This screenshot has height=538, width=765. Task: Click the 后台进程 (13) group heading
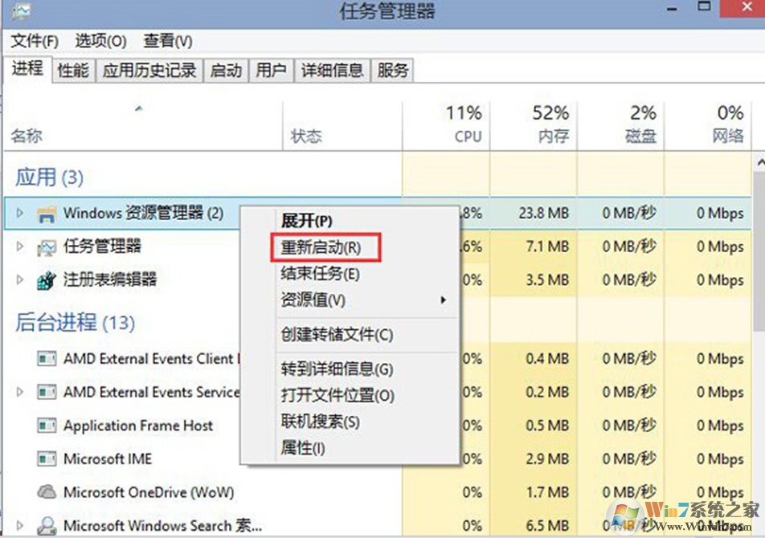(x=75, y=322)
